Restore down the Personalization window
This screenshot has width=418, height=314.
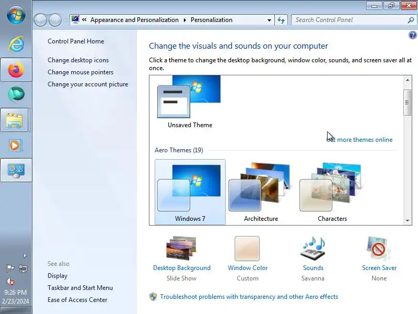click(391, 6)
